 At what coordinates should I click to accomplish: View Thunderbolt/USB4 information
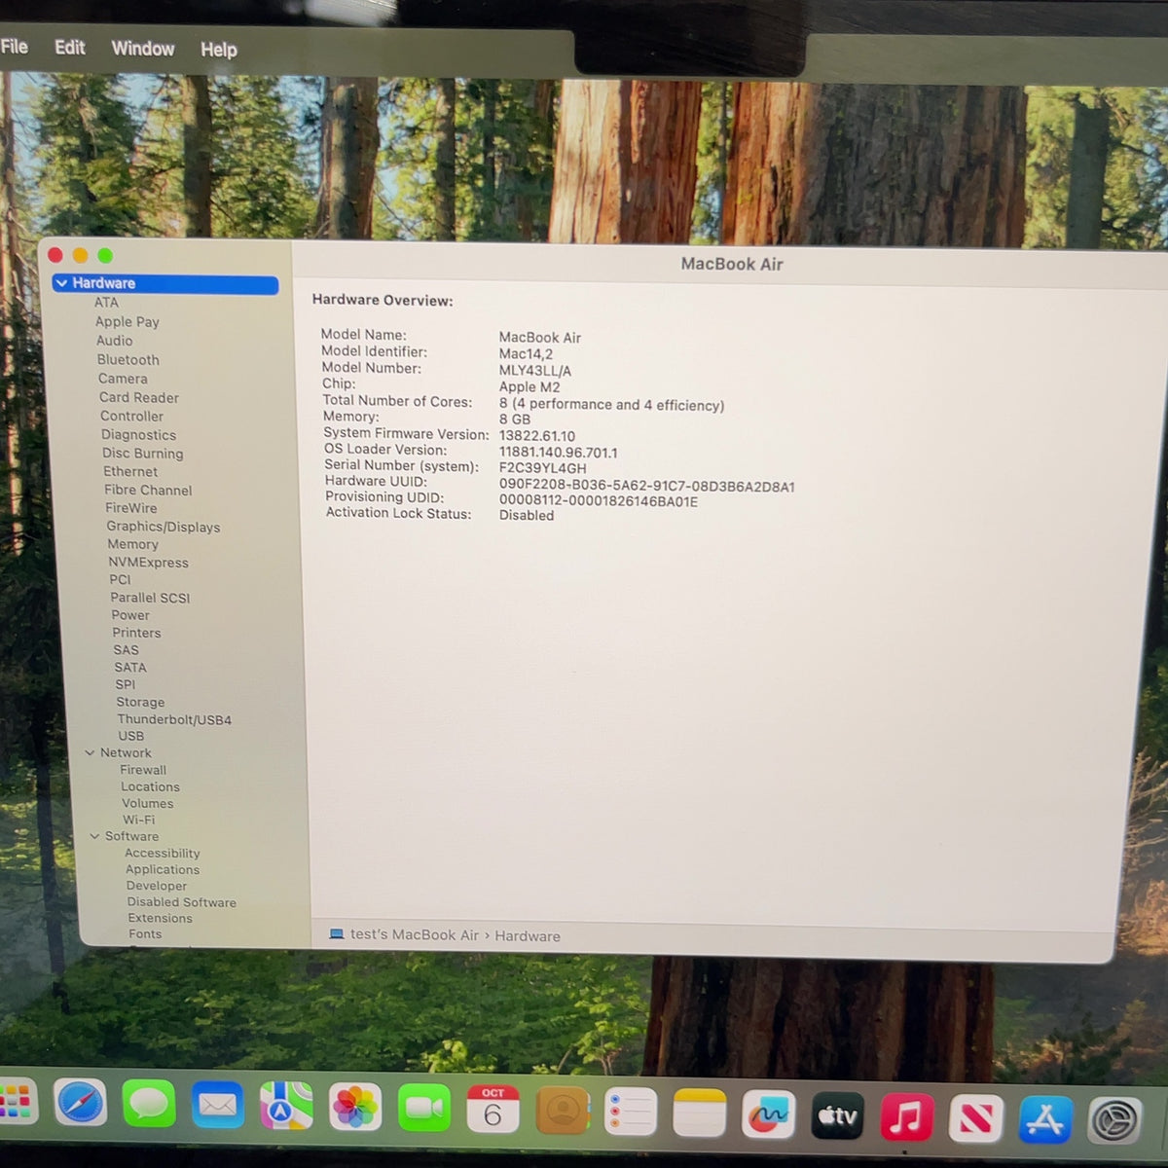click(174, 720)
